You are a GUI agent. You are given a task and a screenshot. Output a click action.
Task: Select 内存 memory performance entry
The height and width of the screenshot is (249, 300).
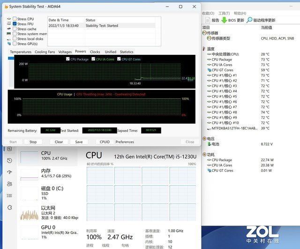48,174
